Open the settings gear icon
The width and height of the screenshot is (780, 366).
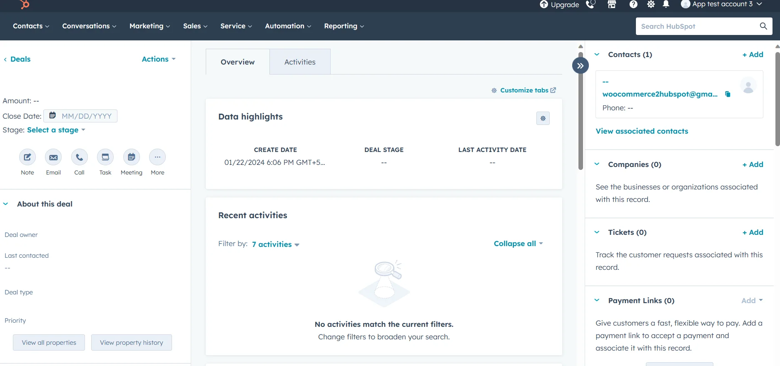pyautogui.click(x=651, y=4)
